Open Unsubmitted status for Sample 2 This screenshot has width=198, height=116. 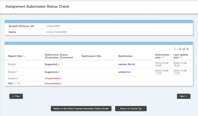[x=53, y=78]
